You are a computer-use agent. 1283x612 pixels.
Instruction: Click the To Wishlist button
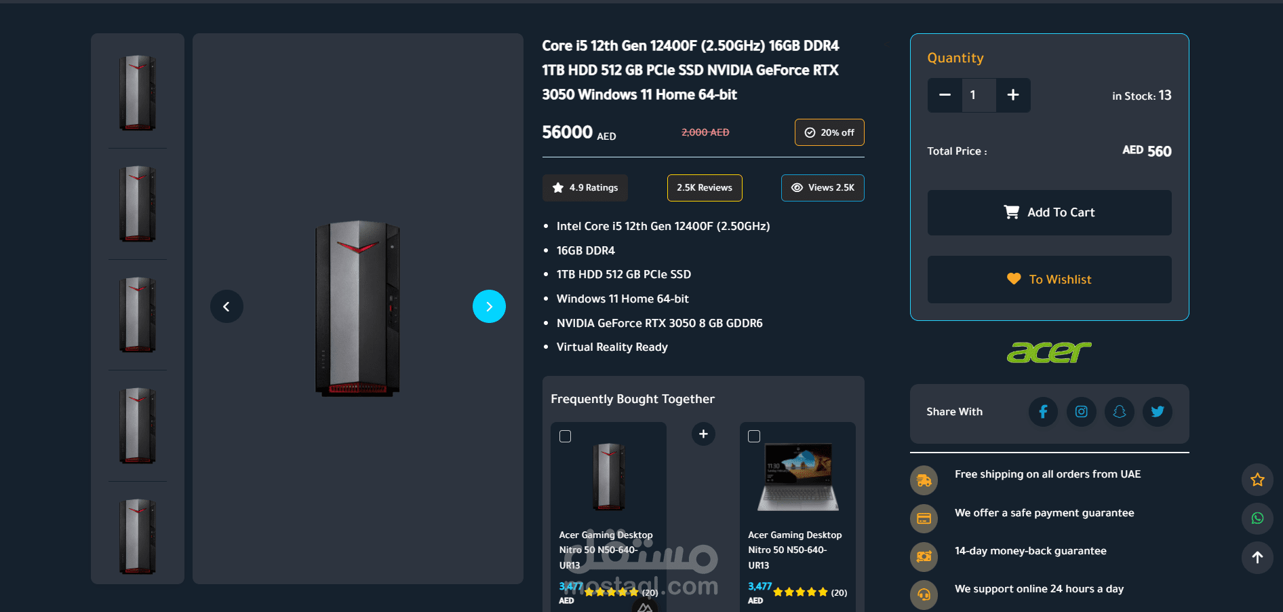pos(1049,280)
